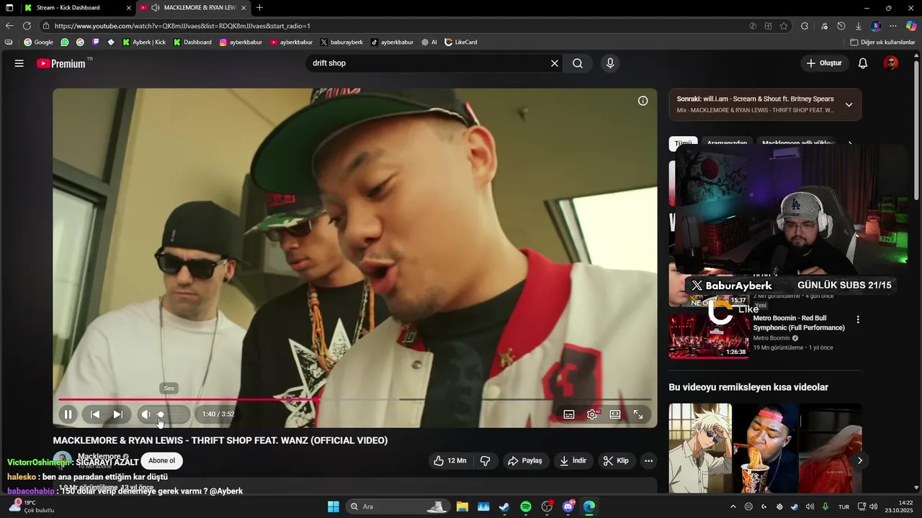Add this page to favorites star
922x518 pixels.
tap(784, 26)
